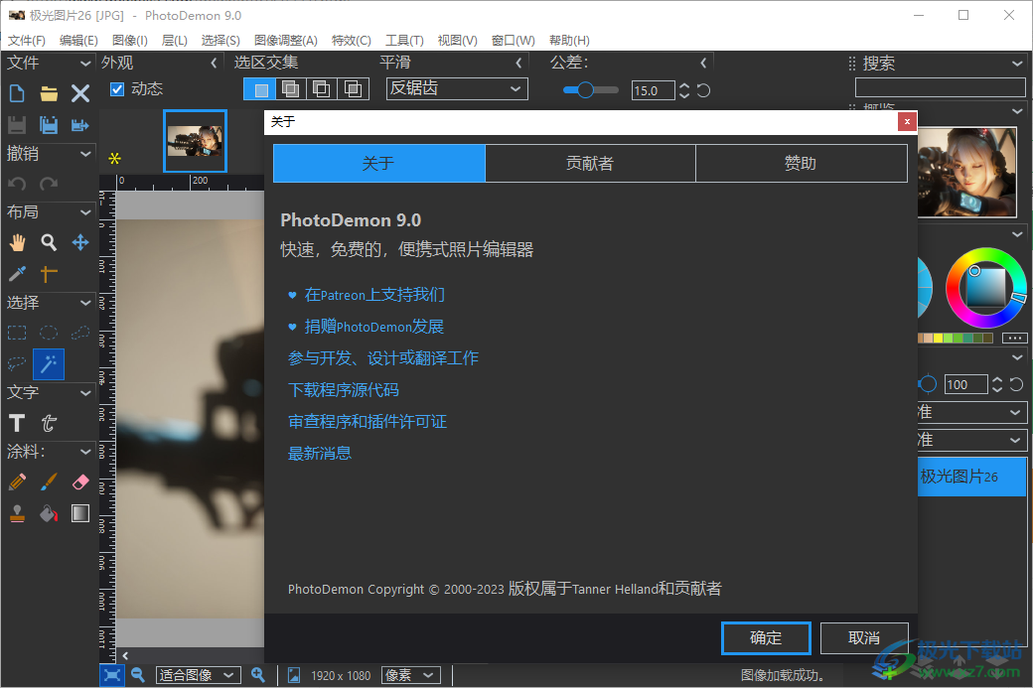Open the 审查程序和插件许可证 link
Viewport: 1033px width, 688px height.
[368, 421]
